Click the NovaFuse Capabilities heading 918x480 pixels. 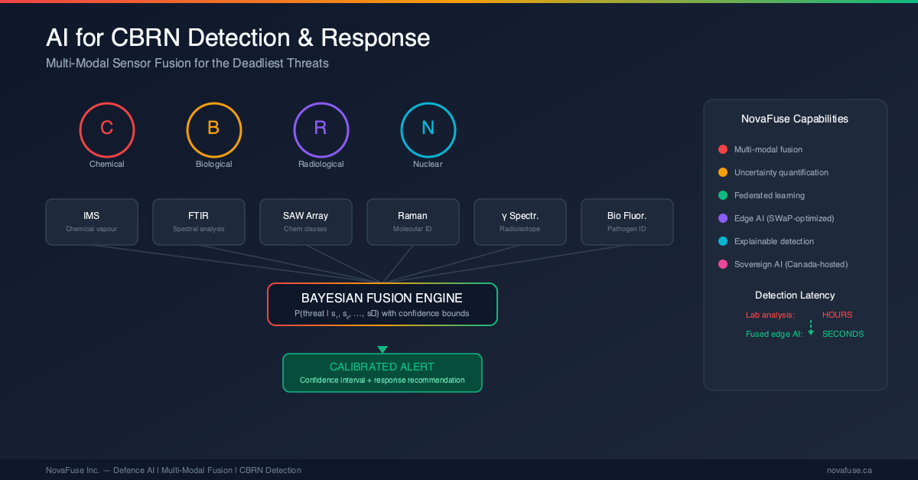[795, 119]
